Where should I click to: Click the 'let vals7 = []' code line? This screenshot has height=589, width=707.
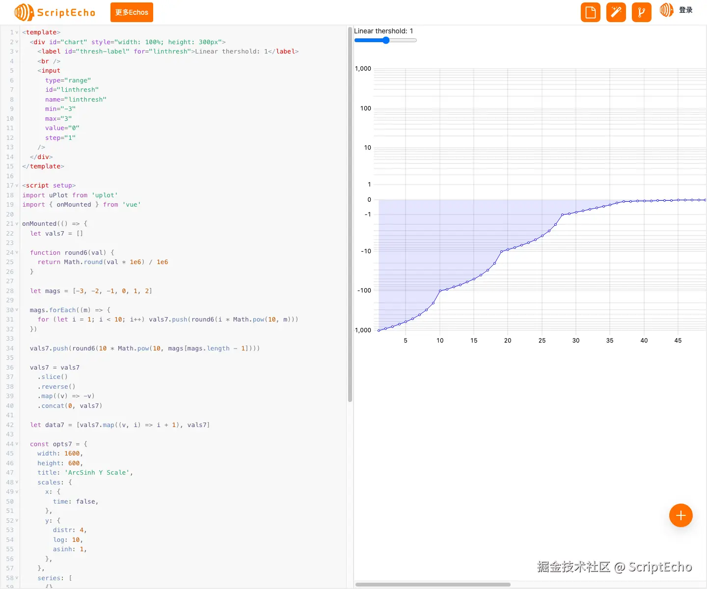56,234
